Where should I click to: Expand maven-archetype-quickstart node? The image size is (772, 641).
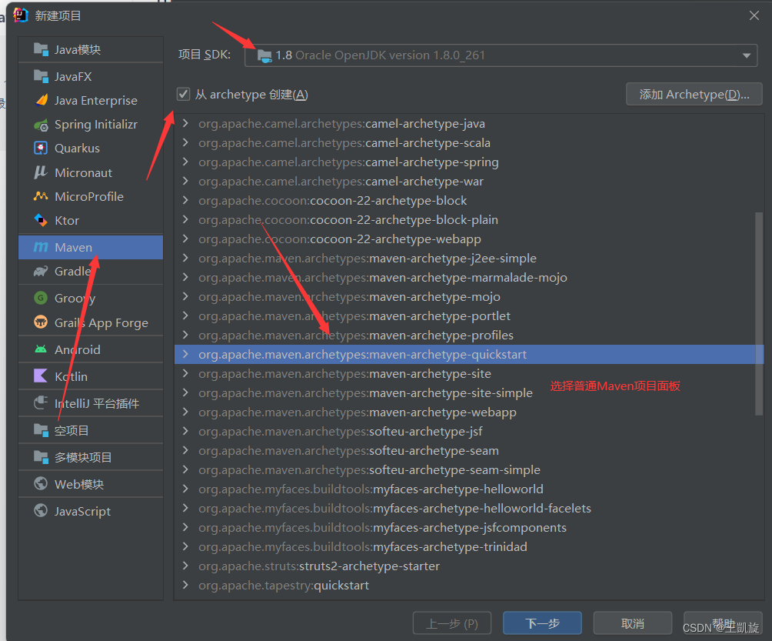pos(185,354)
